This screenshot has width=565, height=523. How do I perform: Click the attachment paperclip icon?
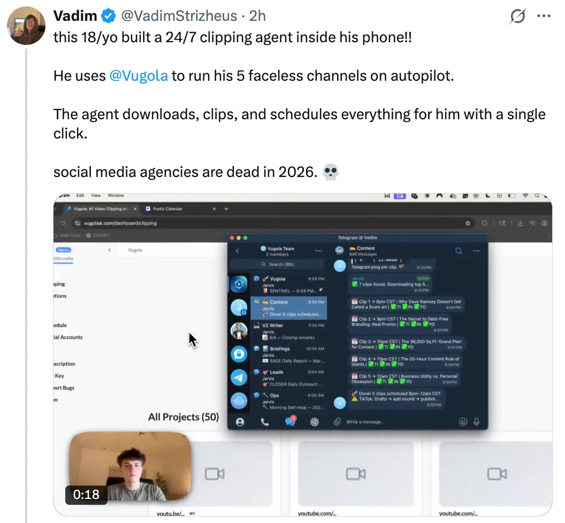tap(337, 422)
